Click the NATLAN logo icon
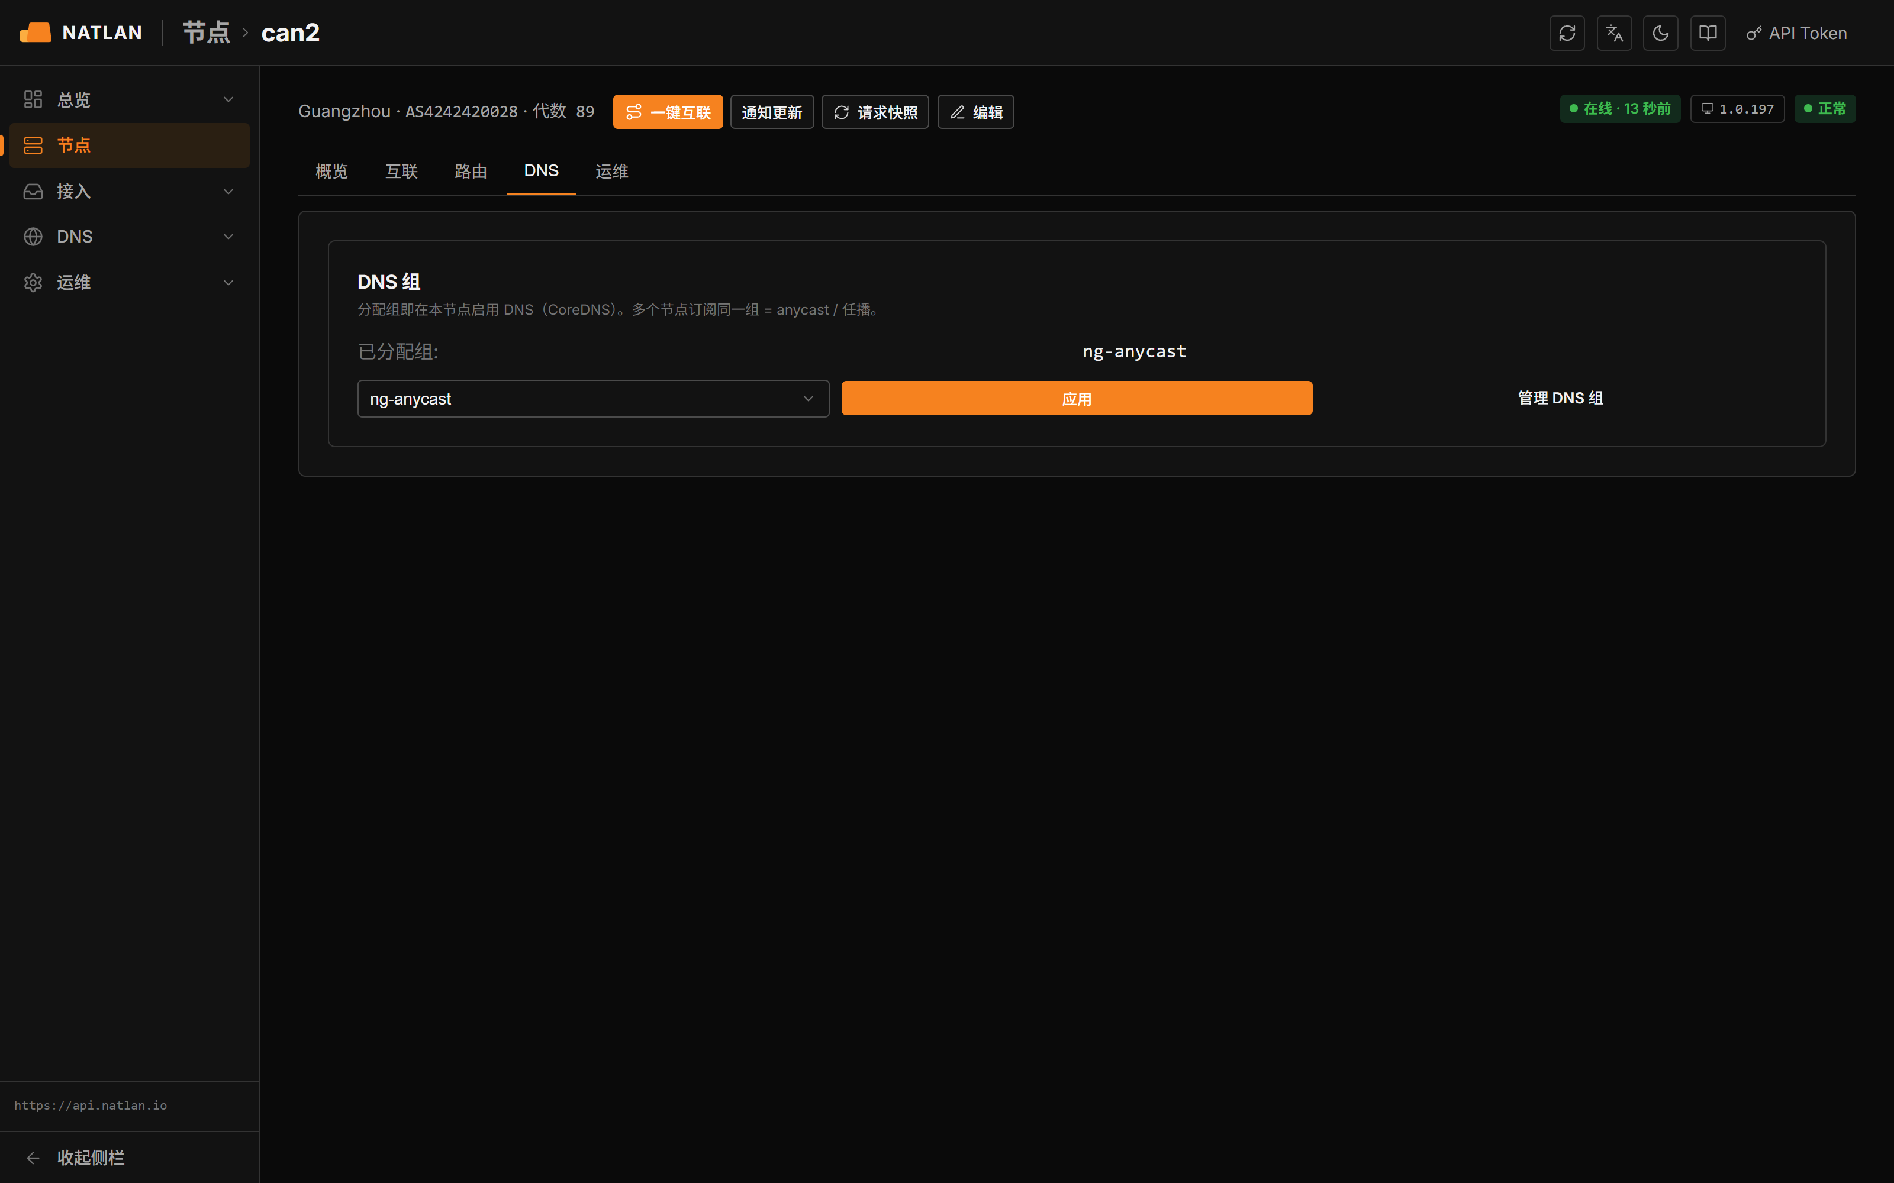Screen dimensions: 1894x1183 point(36,32)
